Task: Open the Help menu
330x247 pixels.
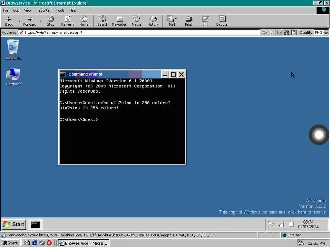Action: click(73, 10)
